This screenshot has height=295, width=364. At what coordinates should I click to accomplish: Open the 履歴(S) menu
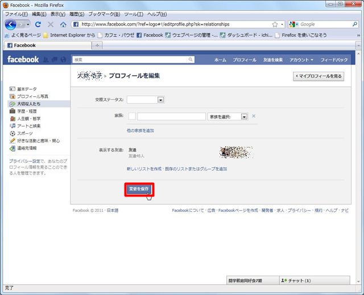click(x=77, y=14)
